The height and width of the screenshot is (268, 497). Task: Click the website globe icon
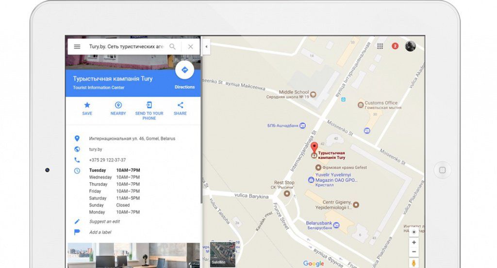[77, 149]
